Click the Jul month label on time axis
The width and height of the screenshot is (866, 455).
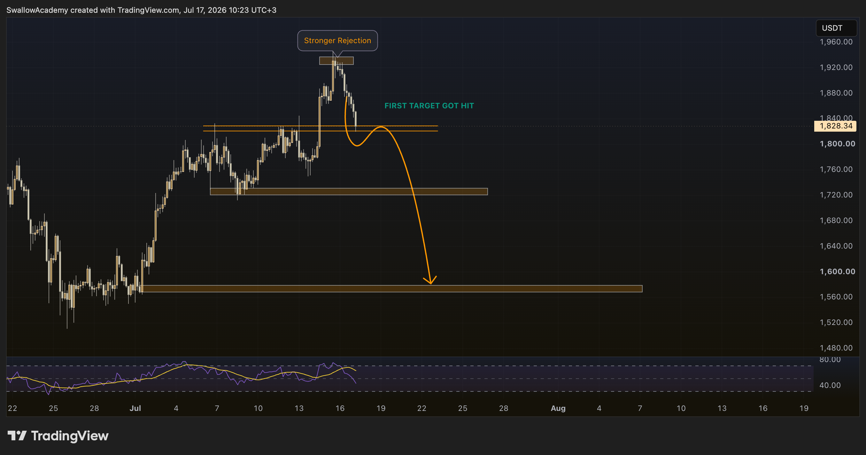pyautogui.click(x=135, y=408)
